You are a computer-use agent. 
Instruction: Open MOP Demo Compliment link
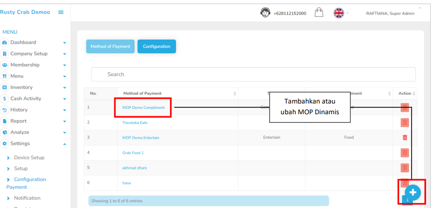click(x=143, y=107)
